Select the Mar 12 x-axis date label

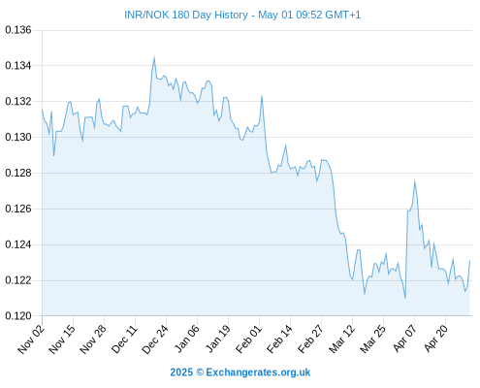click(x=342, y=339)
